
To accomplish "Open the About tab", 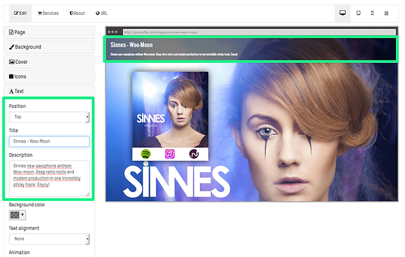I will tap(77, 13).
